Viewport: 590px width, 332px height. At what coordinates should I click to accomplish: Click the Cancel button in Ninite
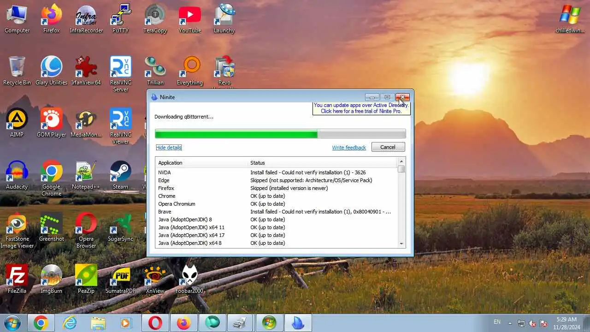(388, 147)
